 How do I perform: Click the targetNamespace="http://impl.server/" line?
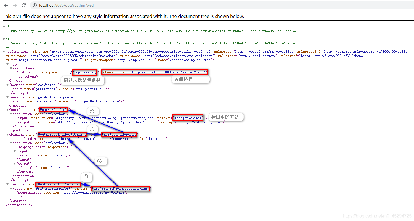pyautogui.click(x=110, y=60)
